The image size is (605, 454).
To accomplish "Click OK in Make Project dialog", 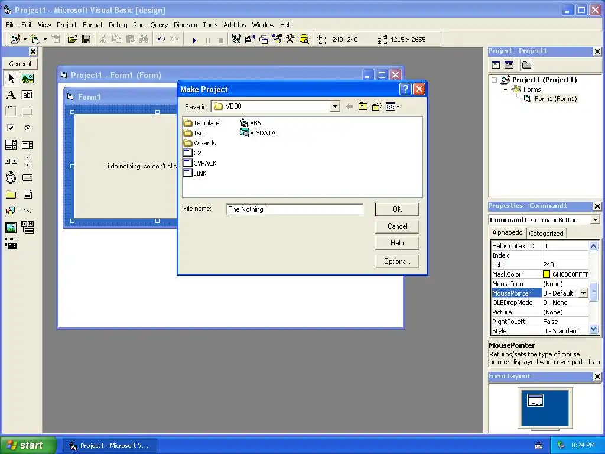I will [x=397, y=209].
